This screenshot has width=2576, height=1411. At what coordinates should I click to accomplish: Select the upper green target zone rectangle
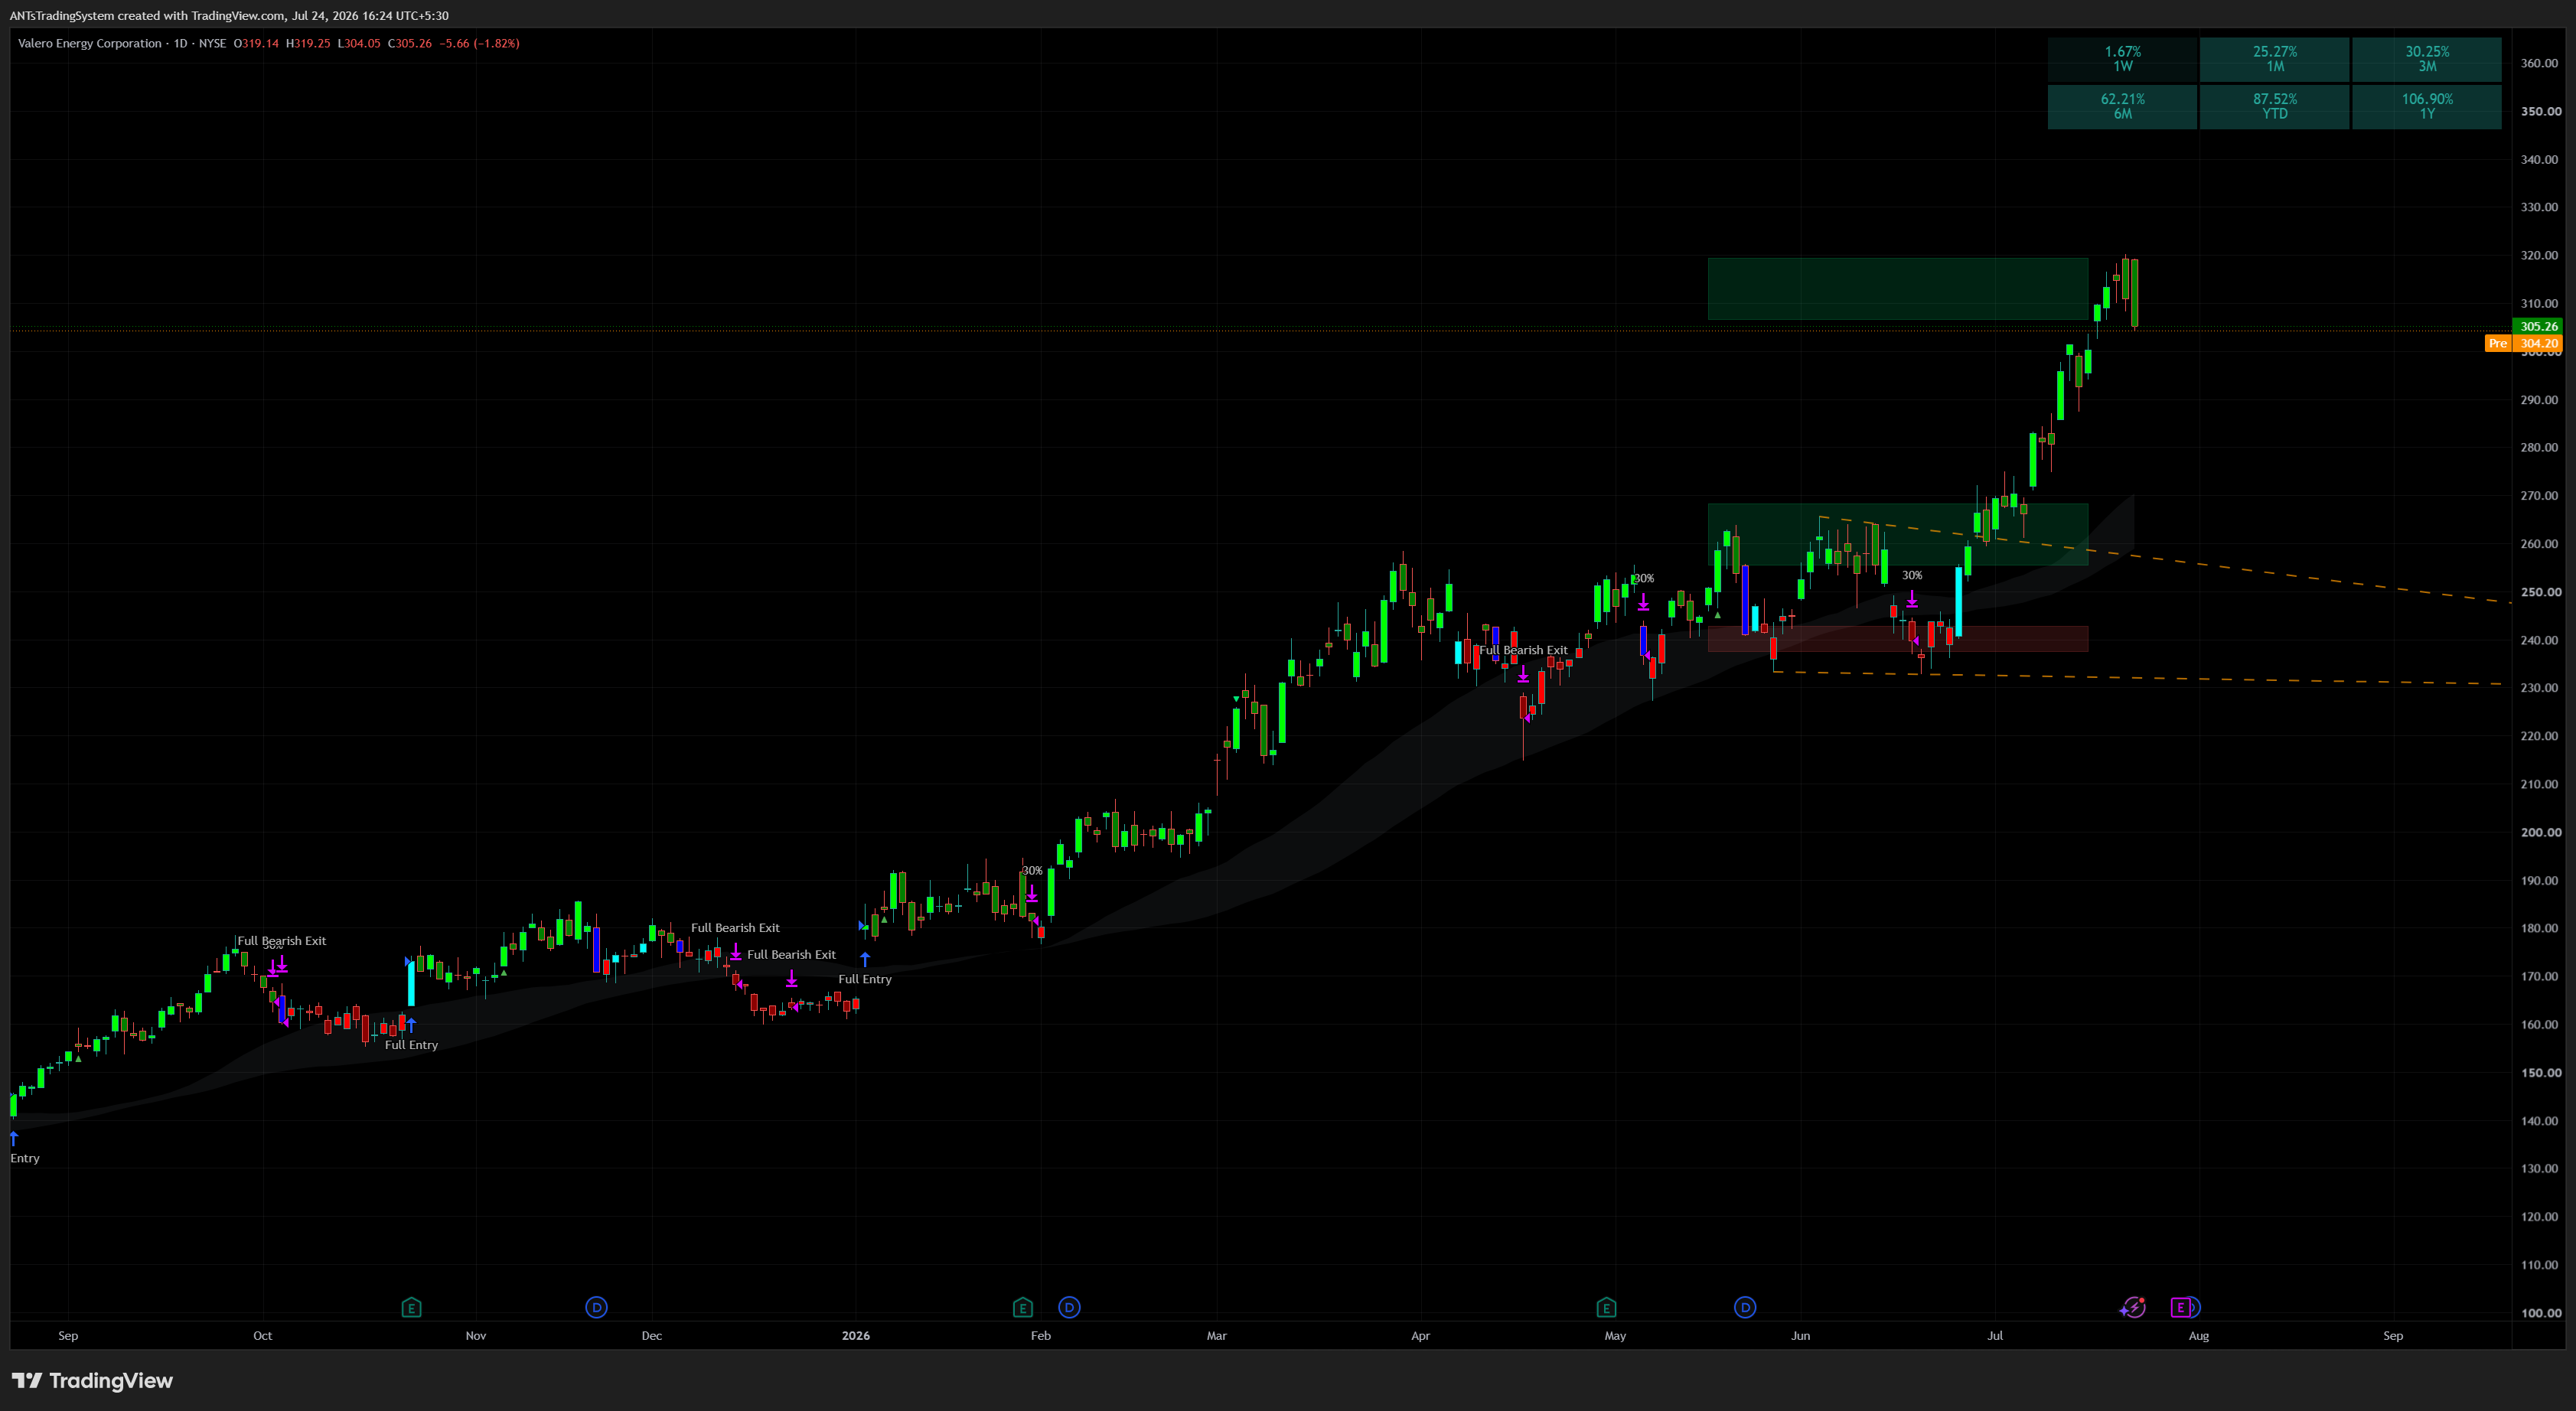[1897, 289]
